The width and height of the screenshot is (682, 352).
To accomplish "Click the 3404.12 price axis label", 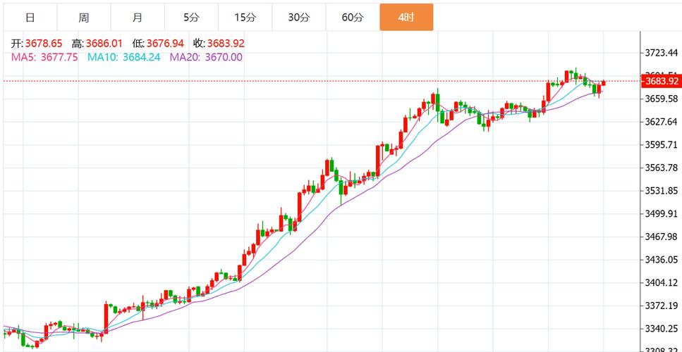I will (661, 282).
